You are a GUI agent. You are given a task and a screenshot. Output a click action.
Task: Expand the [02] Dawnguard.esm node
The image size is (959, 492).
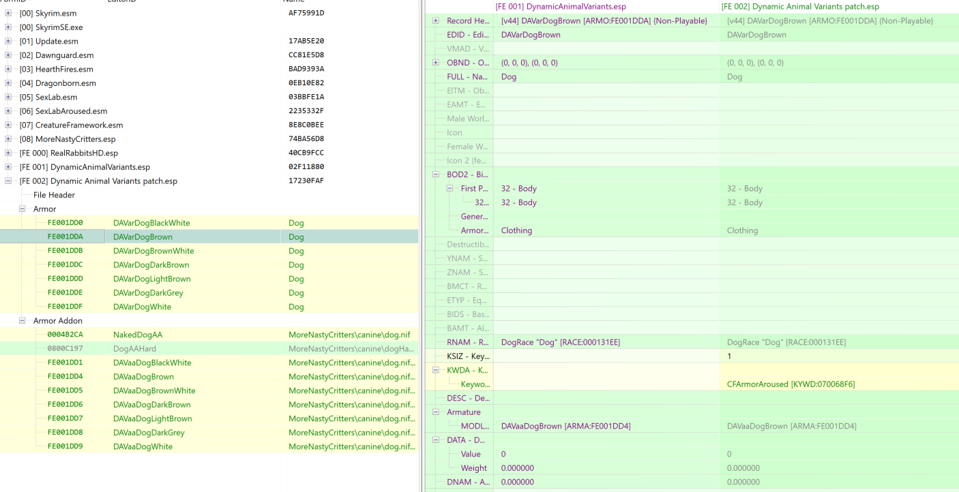[x=8, y=55]
